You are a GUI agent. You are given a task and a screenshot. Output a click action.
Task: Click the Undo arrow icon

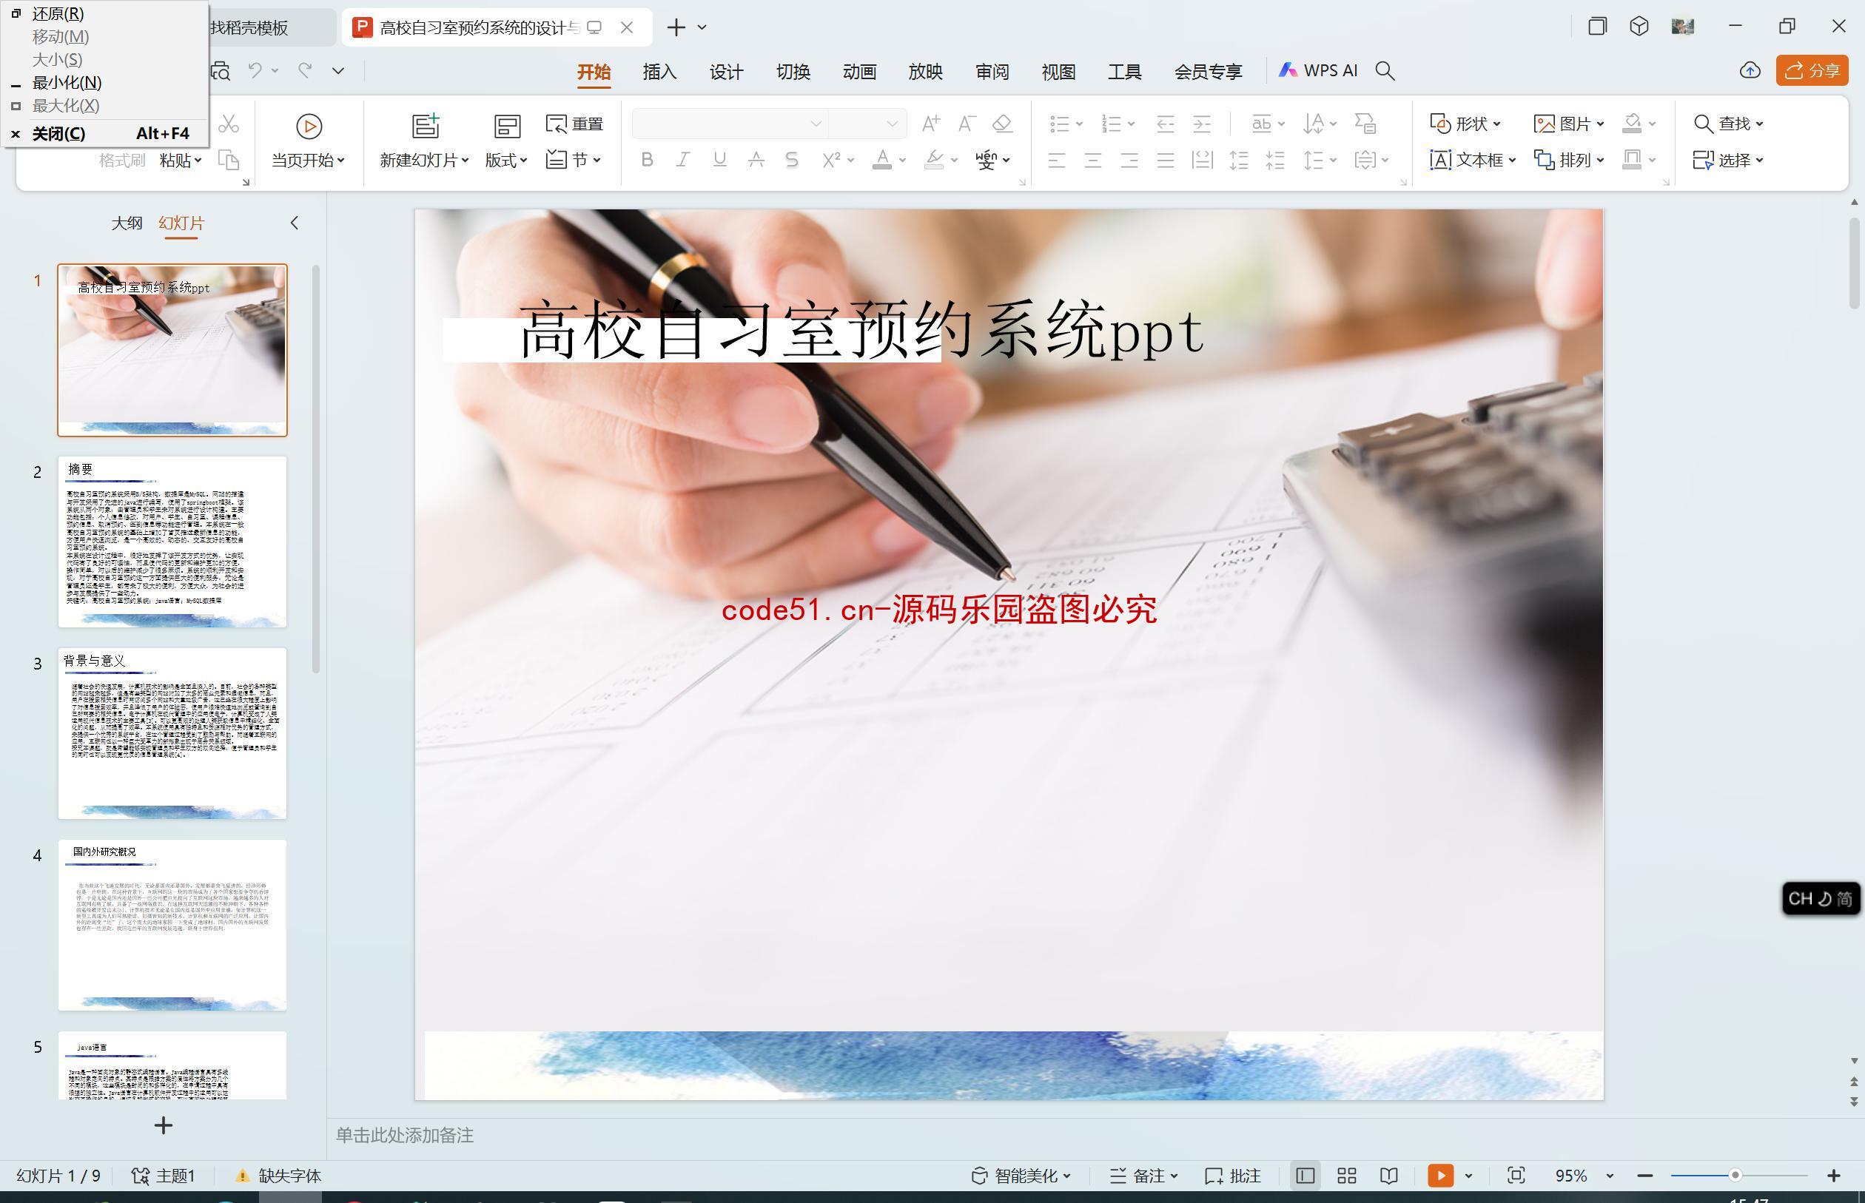255,70
